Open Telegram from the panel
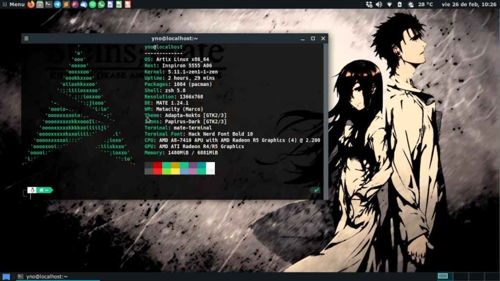The height and width of the screenshot is (281, 500). (57, 4)
